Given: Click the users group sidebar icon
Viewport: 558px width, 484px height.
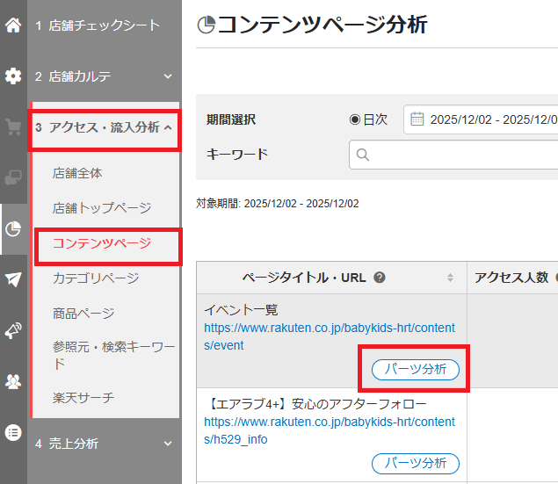Looking at the screenshot, I should tap(13, 381).
